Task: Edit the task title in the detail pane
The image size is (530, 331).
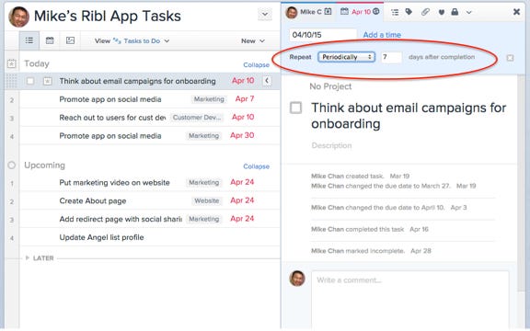Action: (x=409, y=116)
